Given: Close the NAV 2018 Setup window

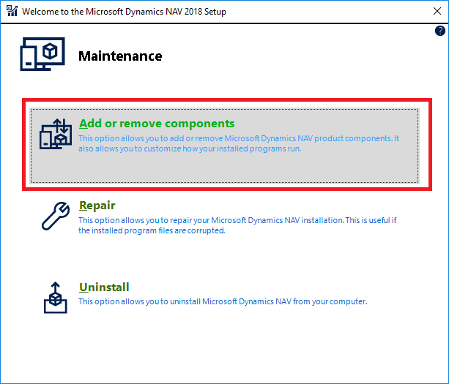Looking at the screenshot, I should click(x=437, y=11).
